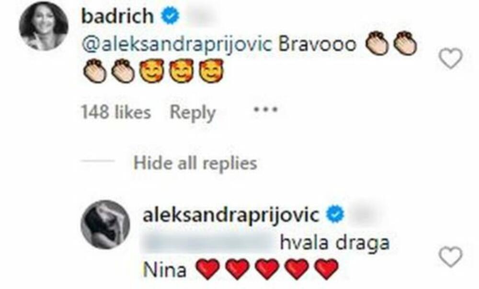Click a red heart emoji in the reply
This screenshot has height=289, width=479.
pos(207,269)
